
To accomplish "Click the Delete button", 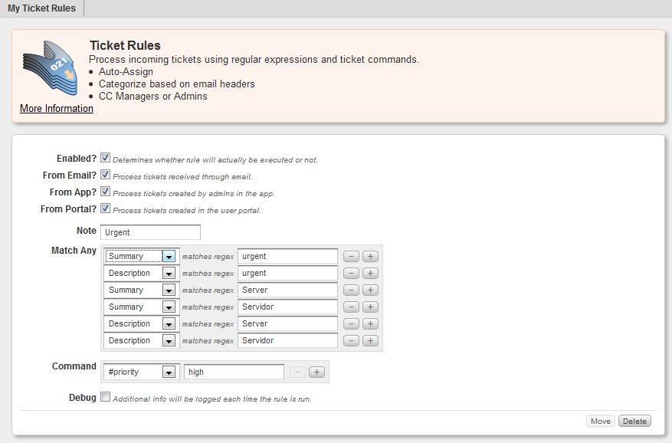I will 634,421.
